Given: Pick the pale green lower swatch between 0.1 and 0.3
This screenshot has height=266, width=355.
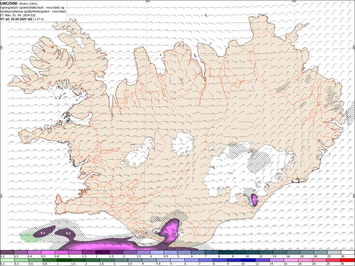Looking at the screenshot, I should click(x=7, y=260).
